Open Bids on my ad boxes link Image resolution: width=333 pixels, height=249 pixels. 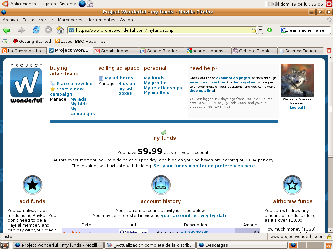[127, 88]
